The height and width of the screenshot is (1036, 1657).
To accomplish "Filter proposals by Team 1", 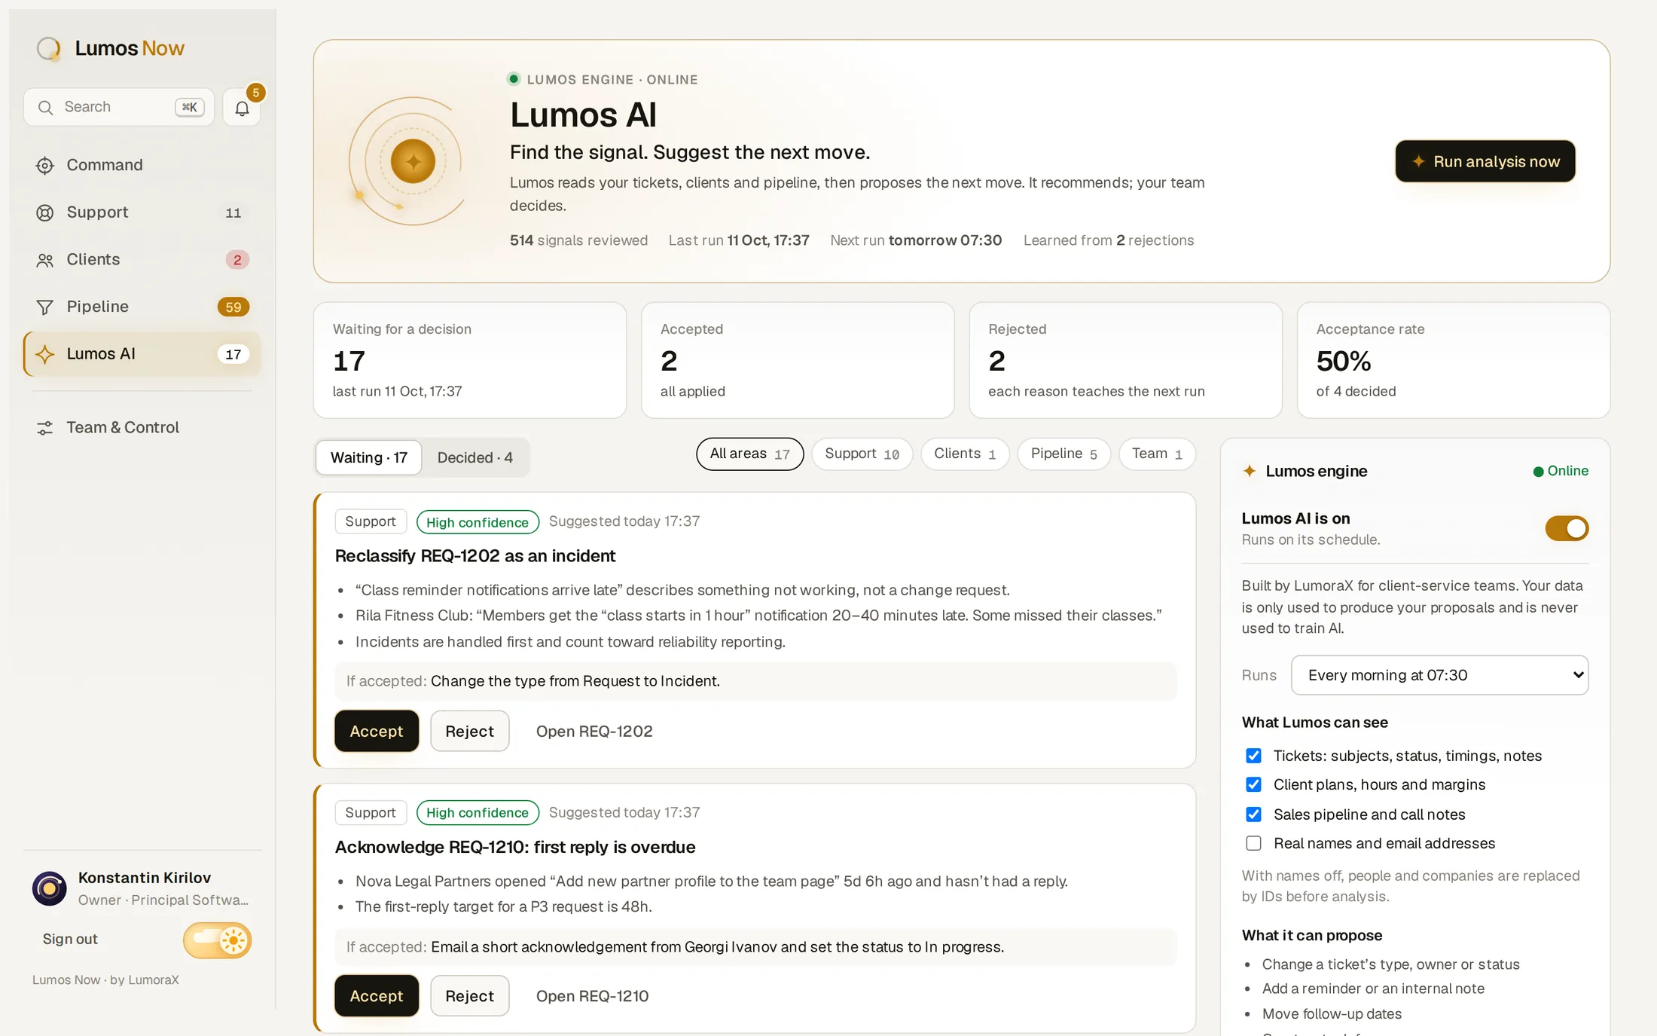I will pos(1157,454).
